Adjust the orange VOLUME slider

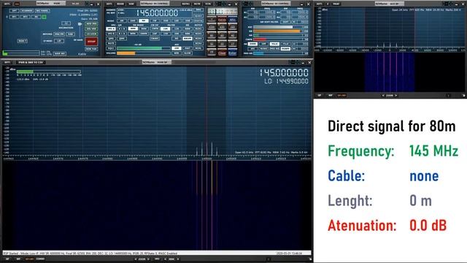(x=144, y=53)
